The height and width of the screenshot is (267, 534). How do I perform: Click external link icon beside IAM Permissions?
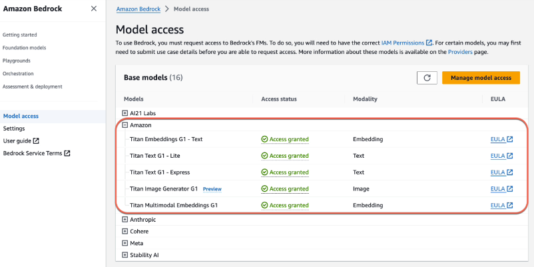[x=429, y=43]
